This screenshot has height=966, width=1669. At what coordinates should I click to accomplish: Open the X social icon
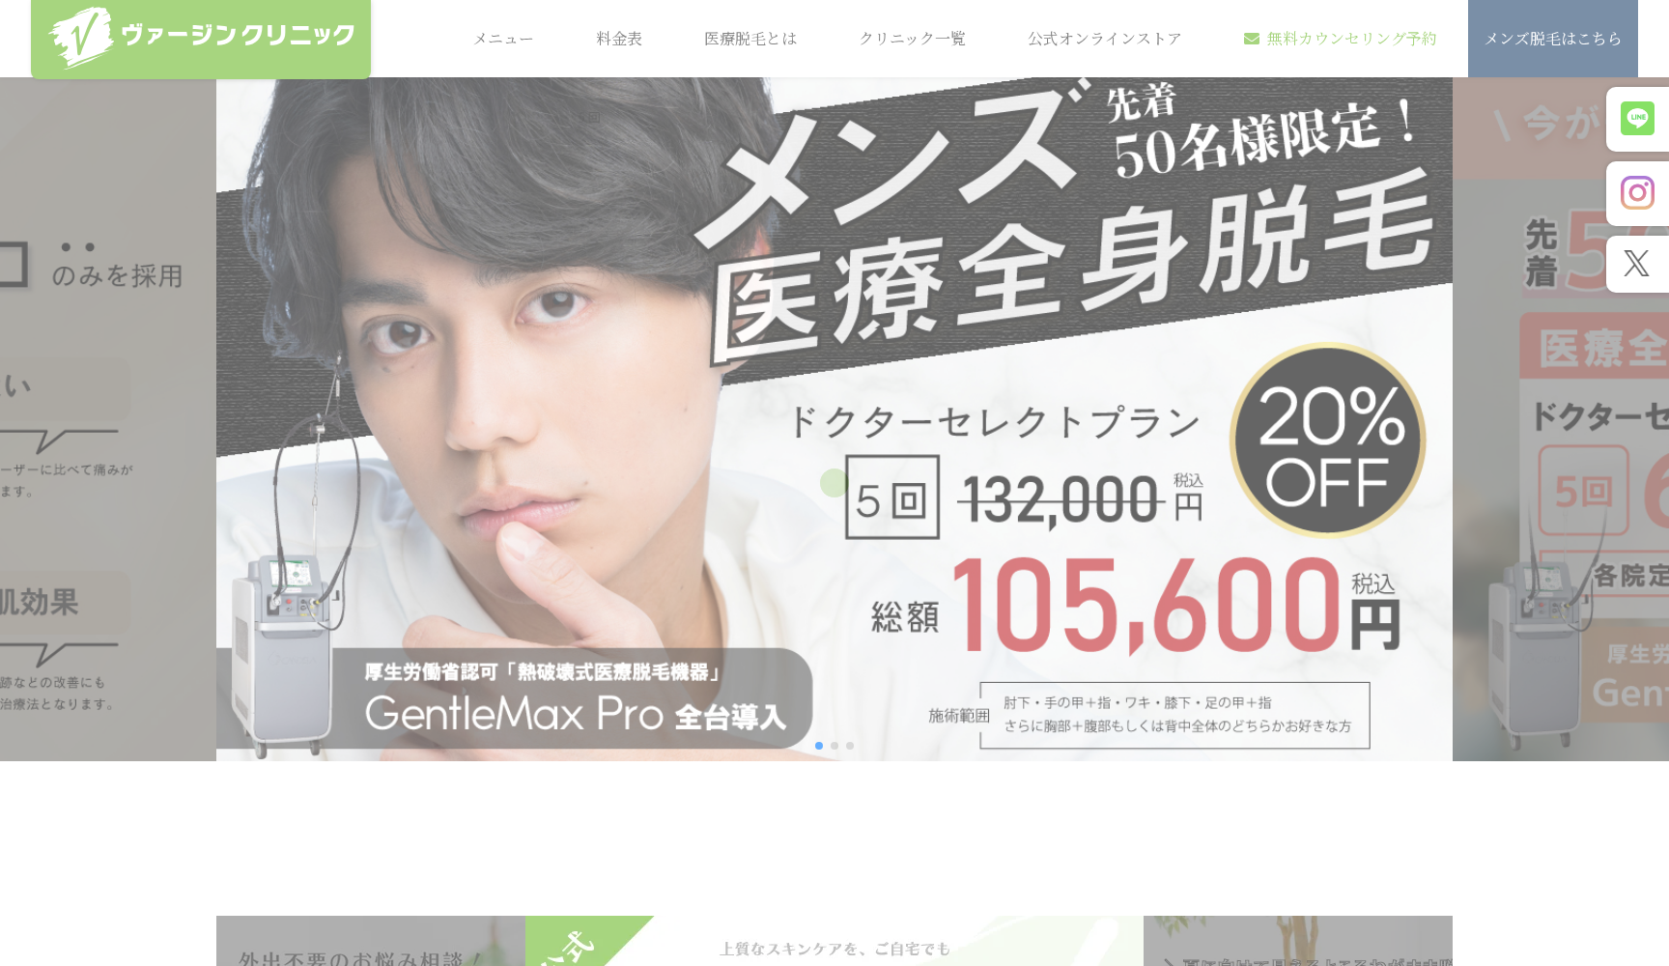1637,263
